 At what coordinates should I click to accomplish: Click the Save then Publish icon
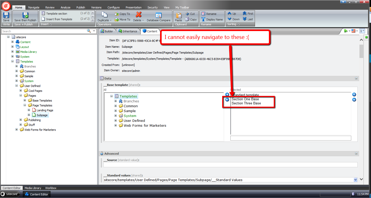click(25, 16)
